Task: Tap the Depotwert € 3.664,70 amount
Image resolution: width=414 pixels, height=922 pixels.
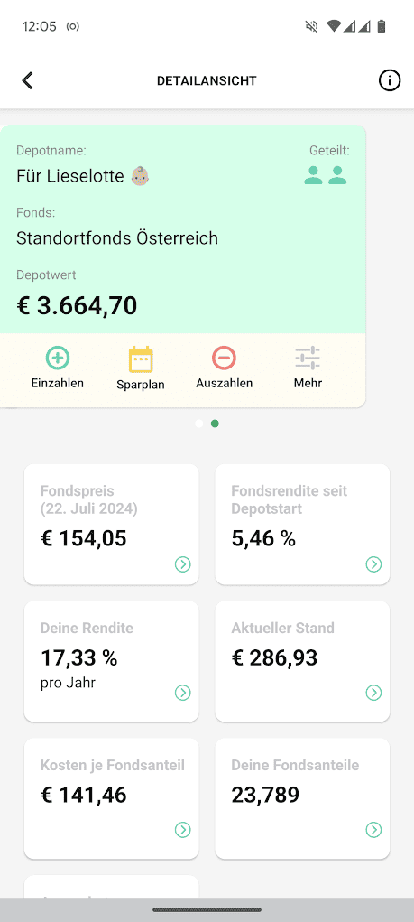Action: [77, 306]
